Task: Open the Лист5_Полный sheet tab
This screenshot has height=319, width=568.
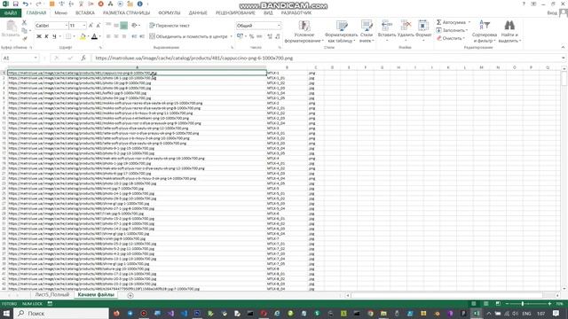Action: click(51, 295)
